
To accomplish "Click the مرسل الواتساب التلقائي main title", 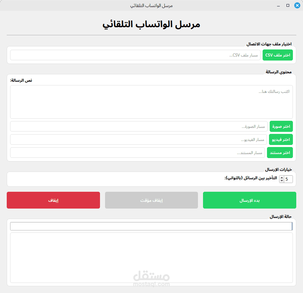I will [x=151, y=25].
